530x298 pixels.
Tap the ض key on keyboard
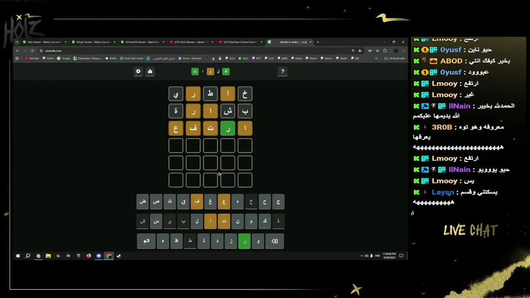tap(142, 202)
